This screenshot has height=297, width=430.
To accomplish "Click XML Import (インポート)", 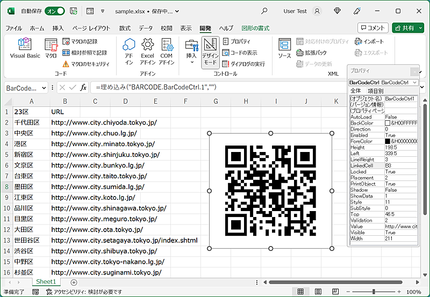I will pos(369,41).
